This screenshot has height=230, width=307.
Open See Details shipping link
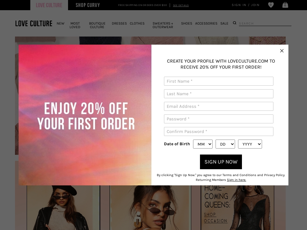point(181,5)
